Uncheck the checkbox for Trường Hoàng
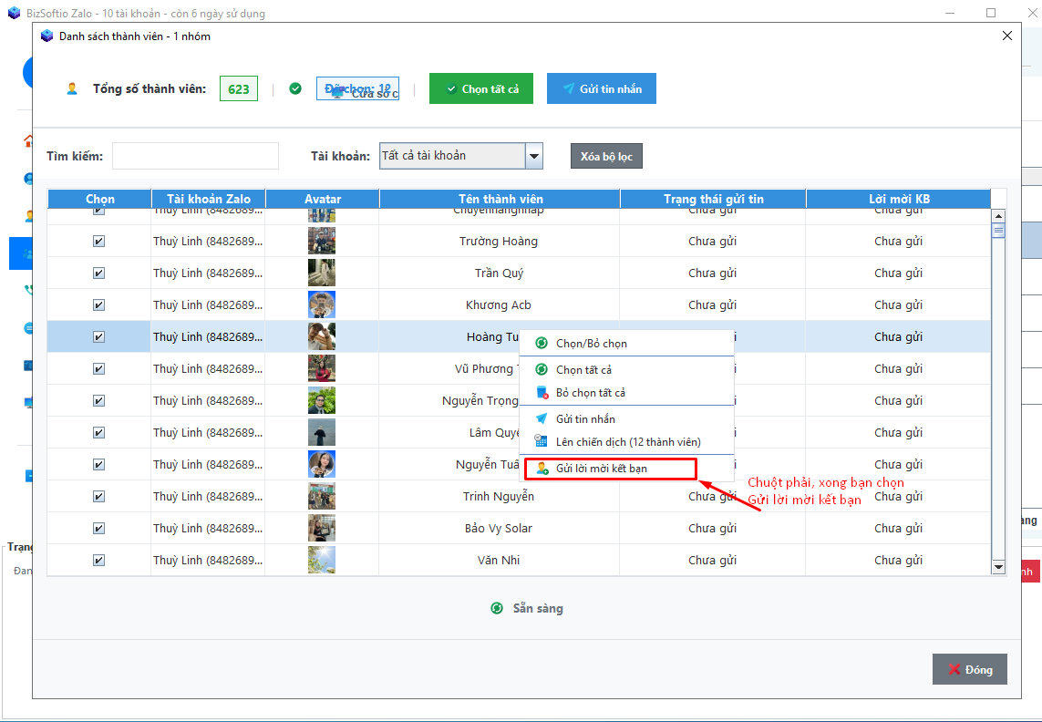This screenshot has width=1042, height=722. [x=98, y=242]
